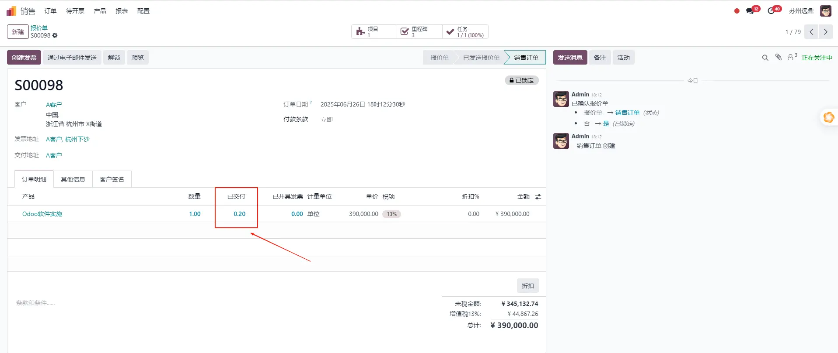
Task: Click 已交付 column header
Action: [236, 196]
